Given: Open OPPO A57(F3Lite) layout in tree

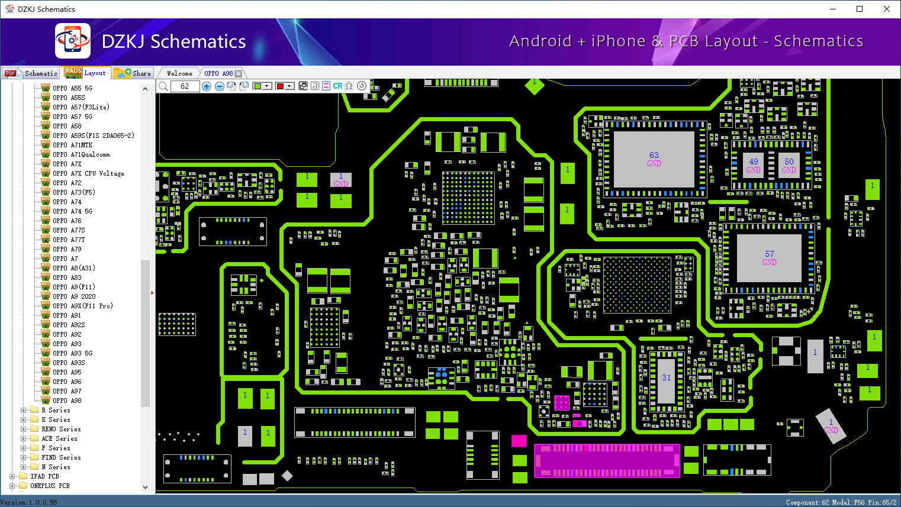Looking at the screenshot, I should [81, 107].
